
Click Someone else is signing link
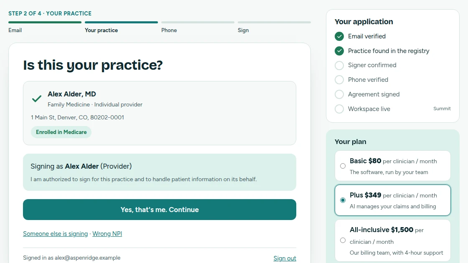56,234
